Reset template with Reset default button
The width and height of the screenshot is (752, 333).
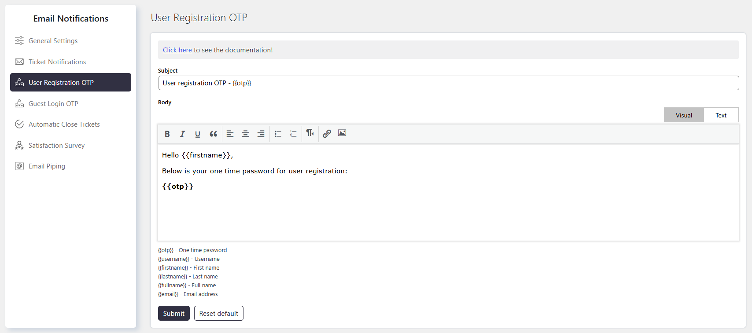click(x=219, y=313)
